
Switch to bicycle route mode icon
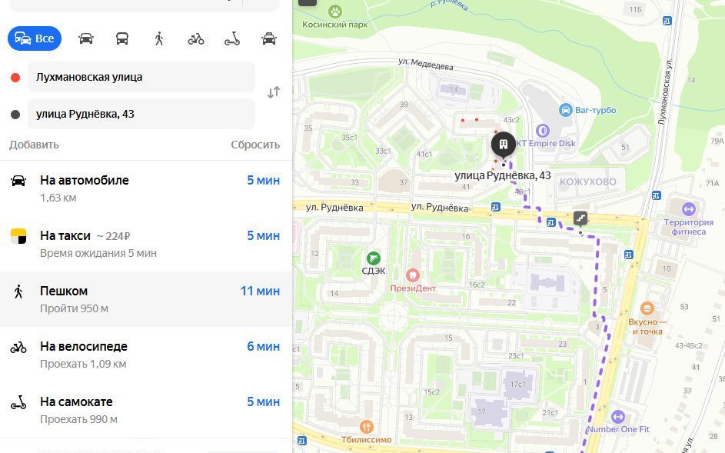[x=195, y=38]
